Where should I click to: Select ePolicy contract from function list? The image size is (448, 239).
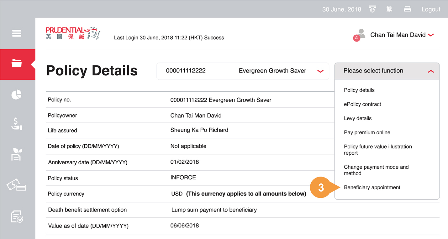point(362,104)
